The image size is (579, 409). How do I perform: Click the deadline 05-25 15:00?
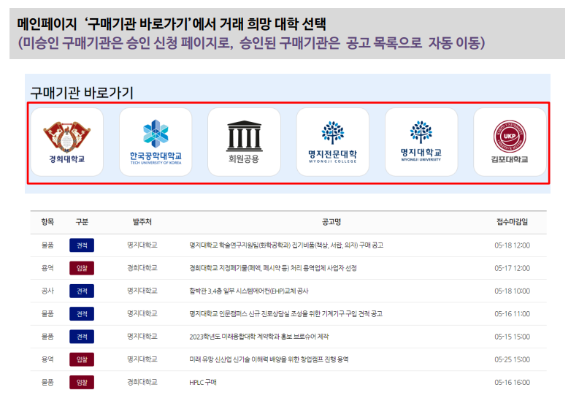pyautogui.click(x=512, y=359)
